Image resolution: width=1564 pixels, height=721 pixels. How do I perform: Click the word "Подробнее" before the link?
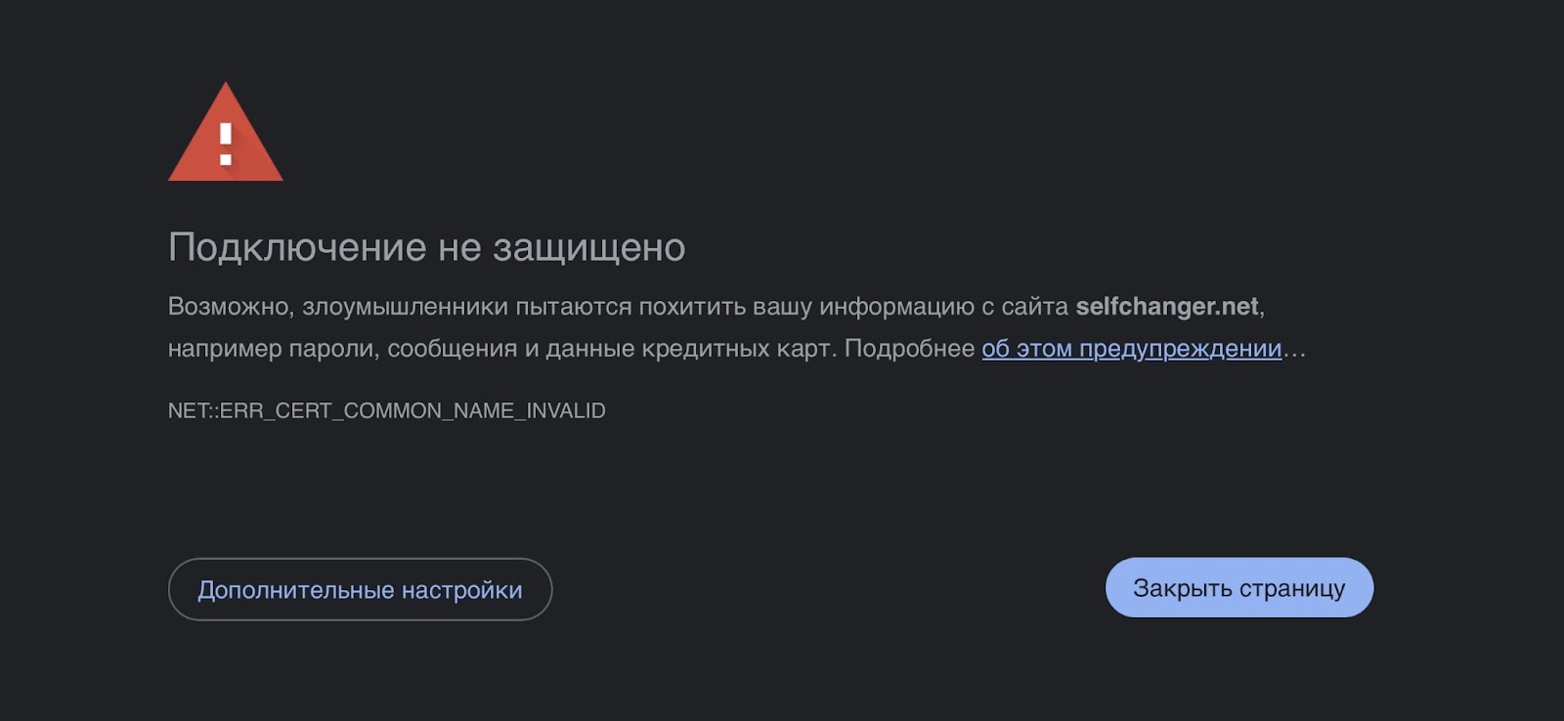coord(909,349)
